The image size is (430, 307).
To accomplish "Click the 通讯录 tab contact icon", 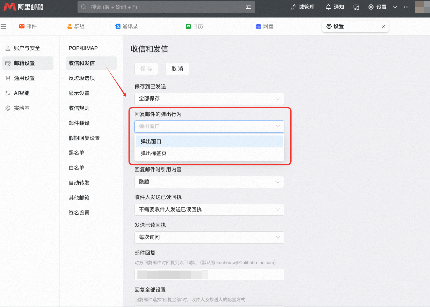I will point(118,26).
